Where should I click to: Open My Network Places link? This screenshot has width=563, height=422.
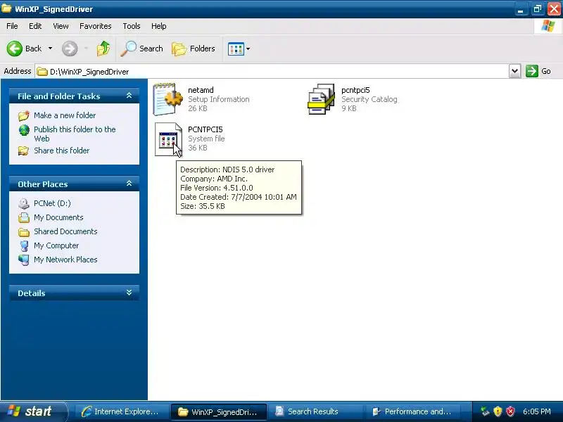point(65,260)
